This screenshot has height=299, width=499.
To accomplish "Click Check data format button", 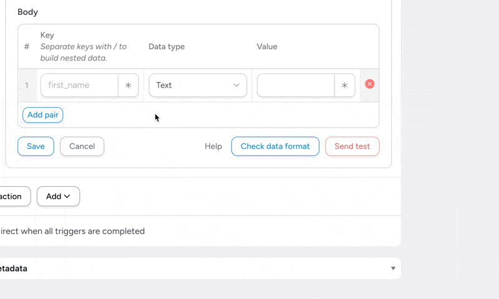I will tap(275, 146).
